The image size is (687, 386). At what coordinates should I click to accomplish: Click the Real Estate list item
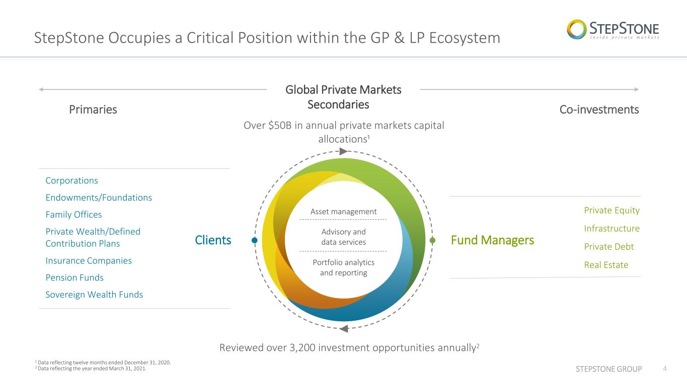(x=606, y=265)
